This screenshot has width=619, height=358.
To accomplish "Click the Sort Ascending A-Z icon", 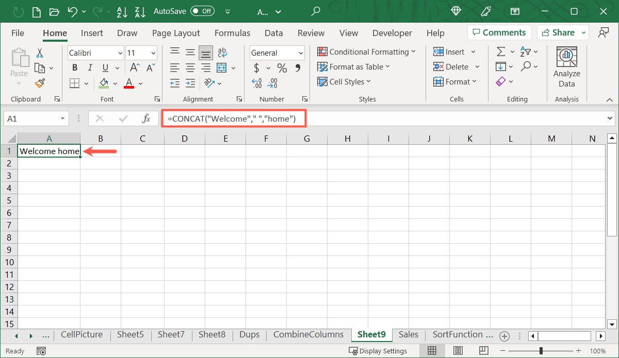I will 122,11.
